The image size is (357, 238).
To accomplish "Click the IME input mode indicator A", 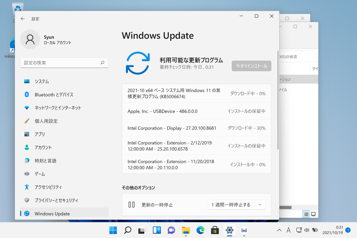I will (289, 230).
